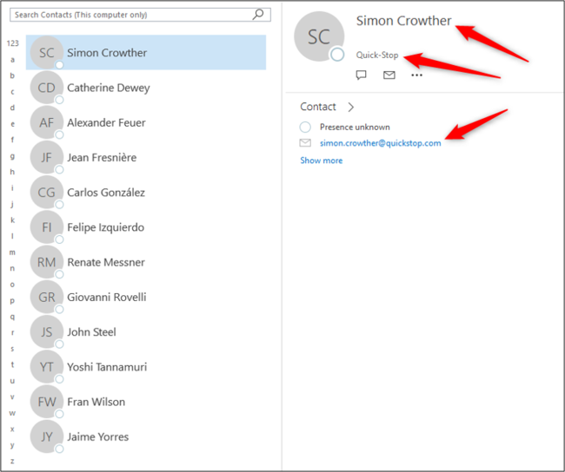This screenshot has width=565, height=472.
Task: Click the FW avatar for Fran Wilson
Action: [x=46, y=402]
